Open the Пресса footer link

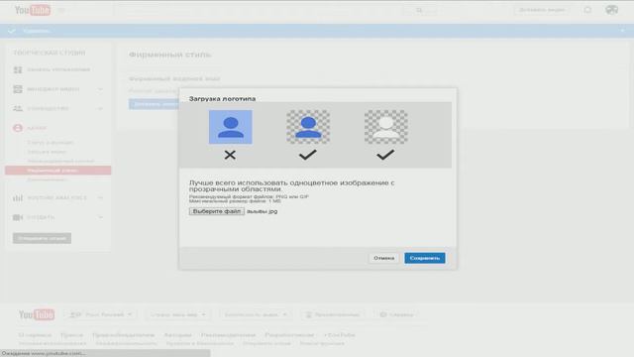71,335
